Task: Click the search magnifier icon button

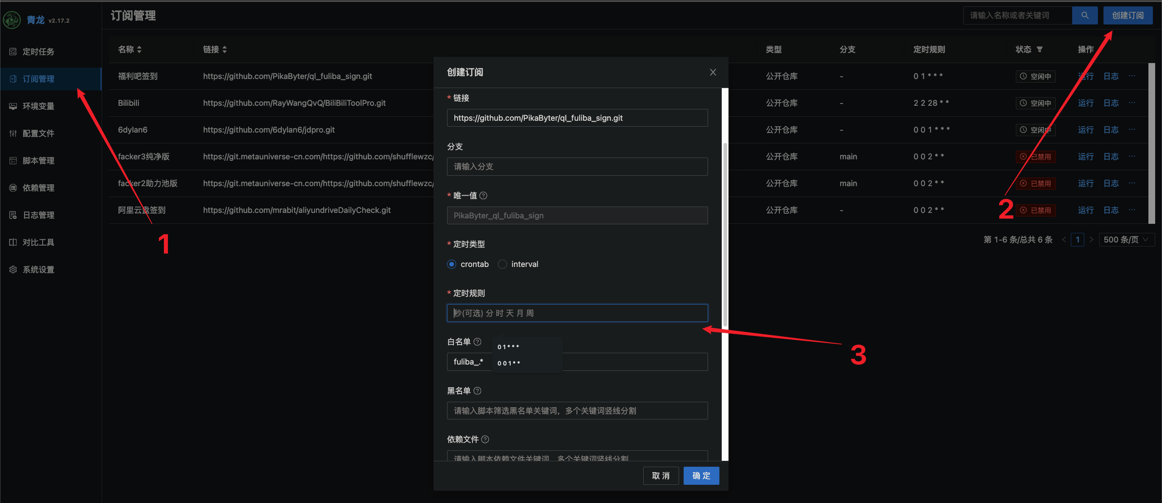Action: 1084,15
